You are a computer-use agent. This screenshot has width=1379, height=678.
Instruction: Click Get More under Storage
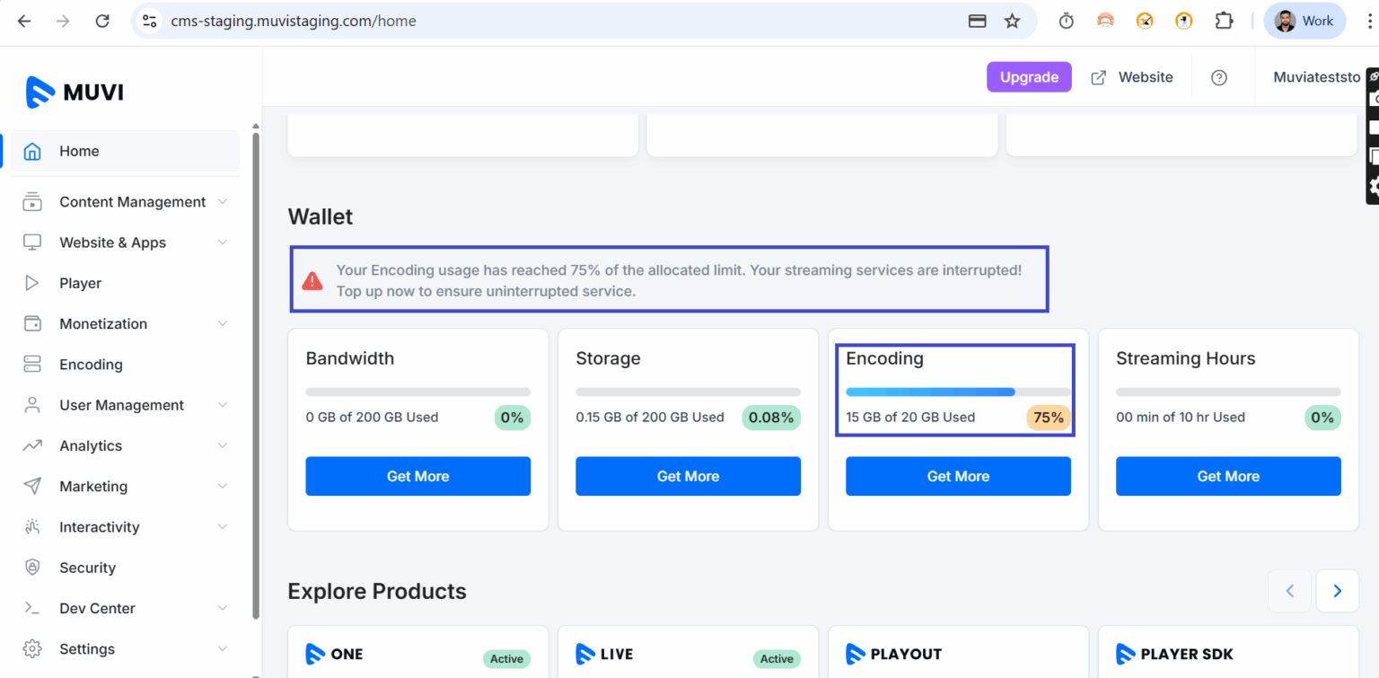(x=688, y=476)
